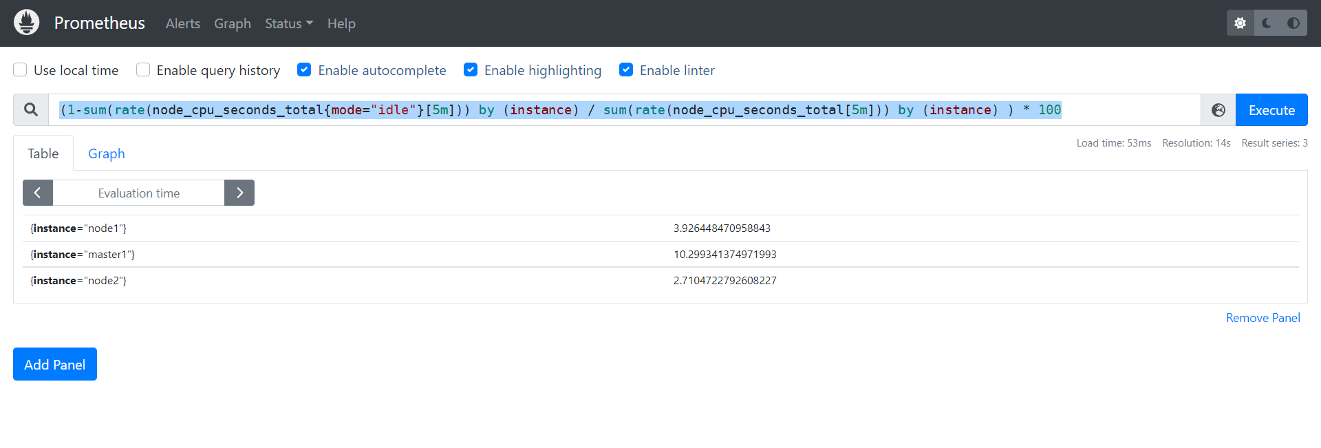Go to previous evaluation time
The height and width of the screenshot is (448, 1321).
(38, 193)
